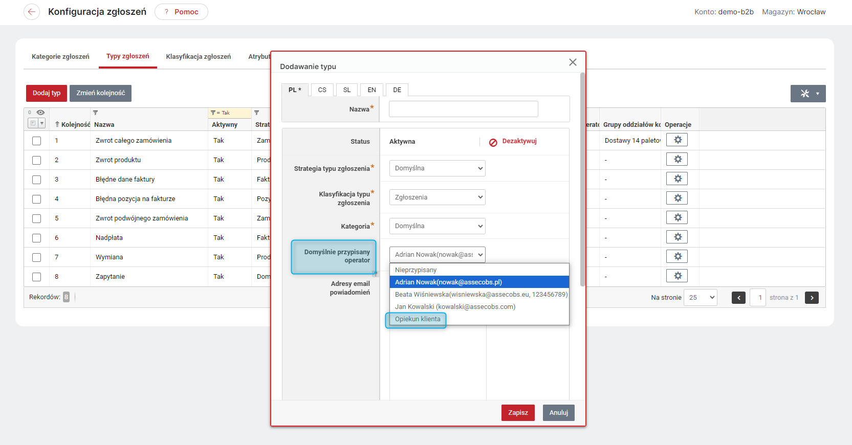Open gear operations for Wymiana row

(677, 257)
